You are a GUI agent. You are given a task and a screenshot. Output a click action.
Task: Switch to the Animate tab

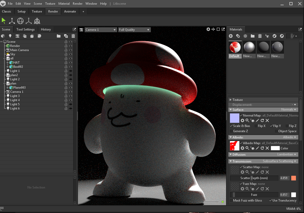[x=70, y=11]
